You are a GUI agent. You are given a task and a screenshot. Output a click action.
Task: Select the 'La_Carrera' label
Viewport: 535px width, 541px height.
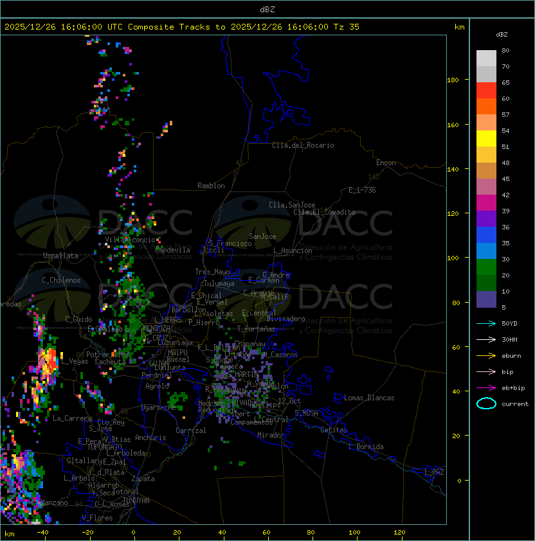click(73, 418)
